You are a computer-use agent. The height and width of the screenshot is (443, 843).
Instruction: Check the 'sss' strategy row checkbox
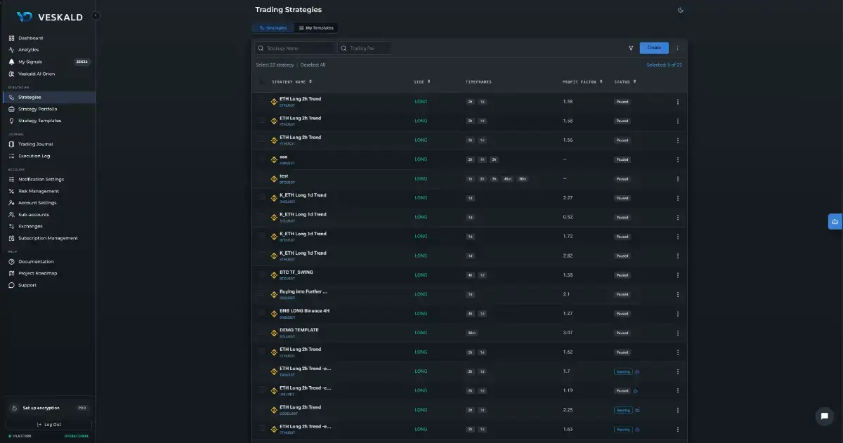(263, 159)
